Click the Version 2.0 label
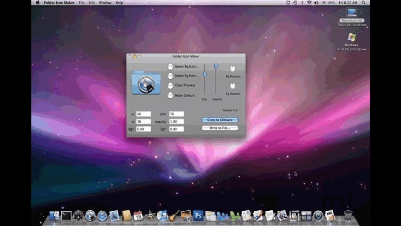This screenshot has width=401, height=226. [x=230, y=110]
